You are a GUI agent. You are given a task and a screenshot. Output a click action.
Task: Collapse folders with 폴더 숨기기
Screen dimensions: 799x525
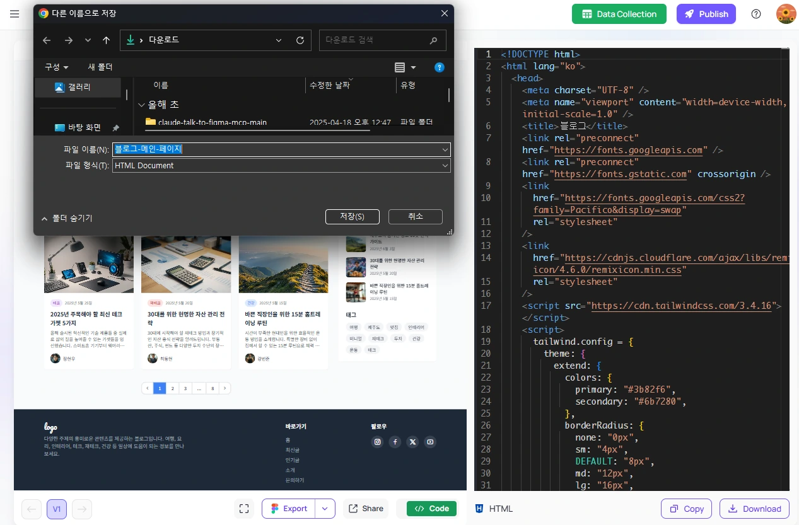pos(67,218)
